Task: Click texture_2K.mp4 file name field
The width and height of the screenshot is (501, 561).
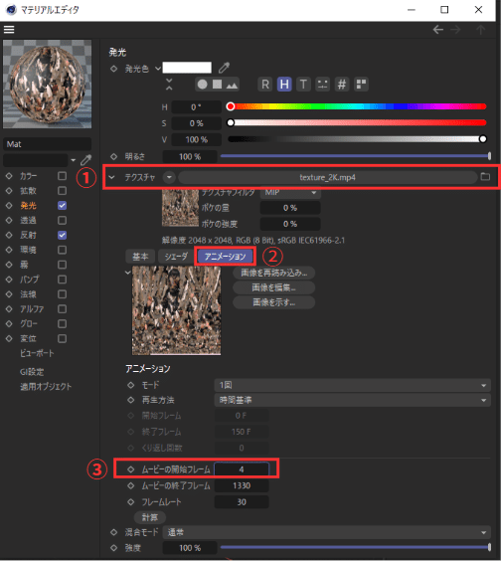Action: pyautogui.click(x=328, y=177)
